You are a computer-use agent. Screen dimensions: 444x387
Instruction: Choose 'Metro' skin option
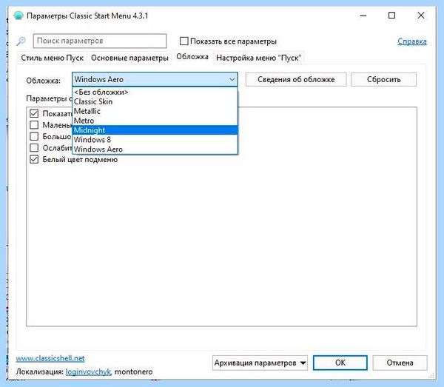pos(155,121)
